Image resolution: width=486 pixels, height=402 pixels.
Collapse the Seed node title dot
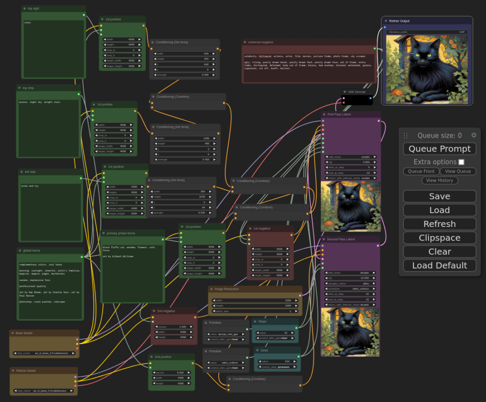tap(257, 350)
